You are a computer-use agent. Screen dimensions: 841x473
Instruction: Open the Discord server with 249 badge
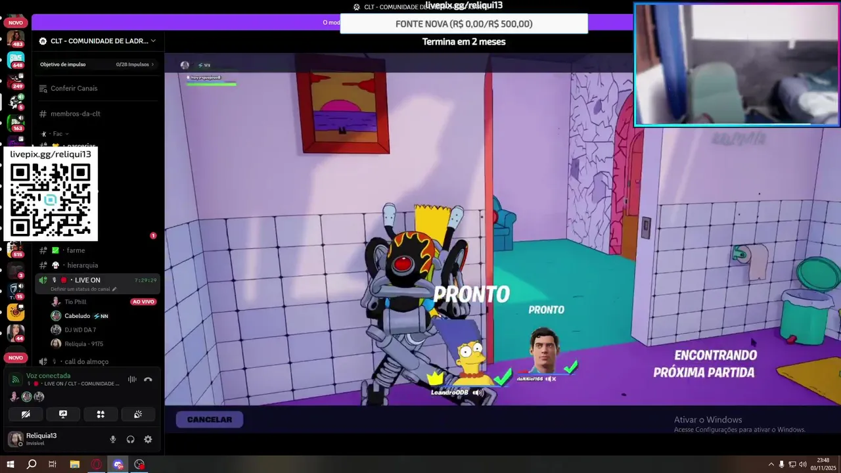pyautogui.click(x=16, y=80)
